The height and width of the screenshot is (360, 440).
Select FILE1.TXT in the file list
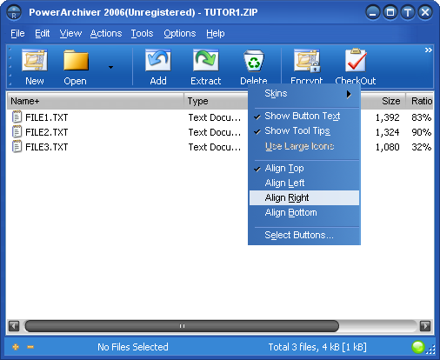(47, 117)
